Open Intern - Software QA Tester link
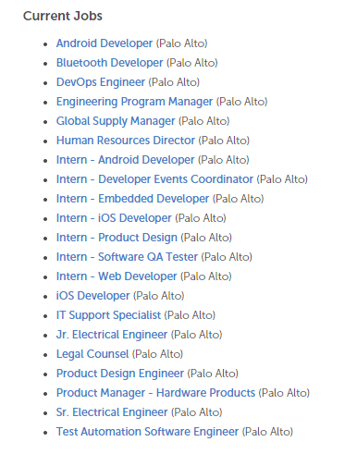 pos(127,257)
